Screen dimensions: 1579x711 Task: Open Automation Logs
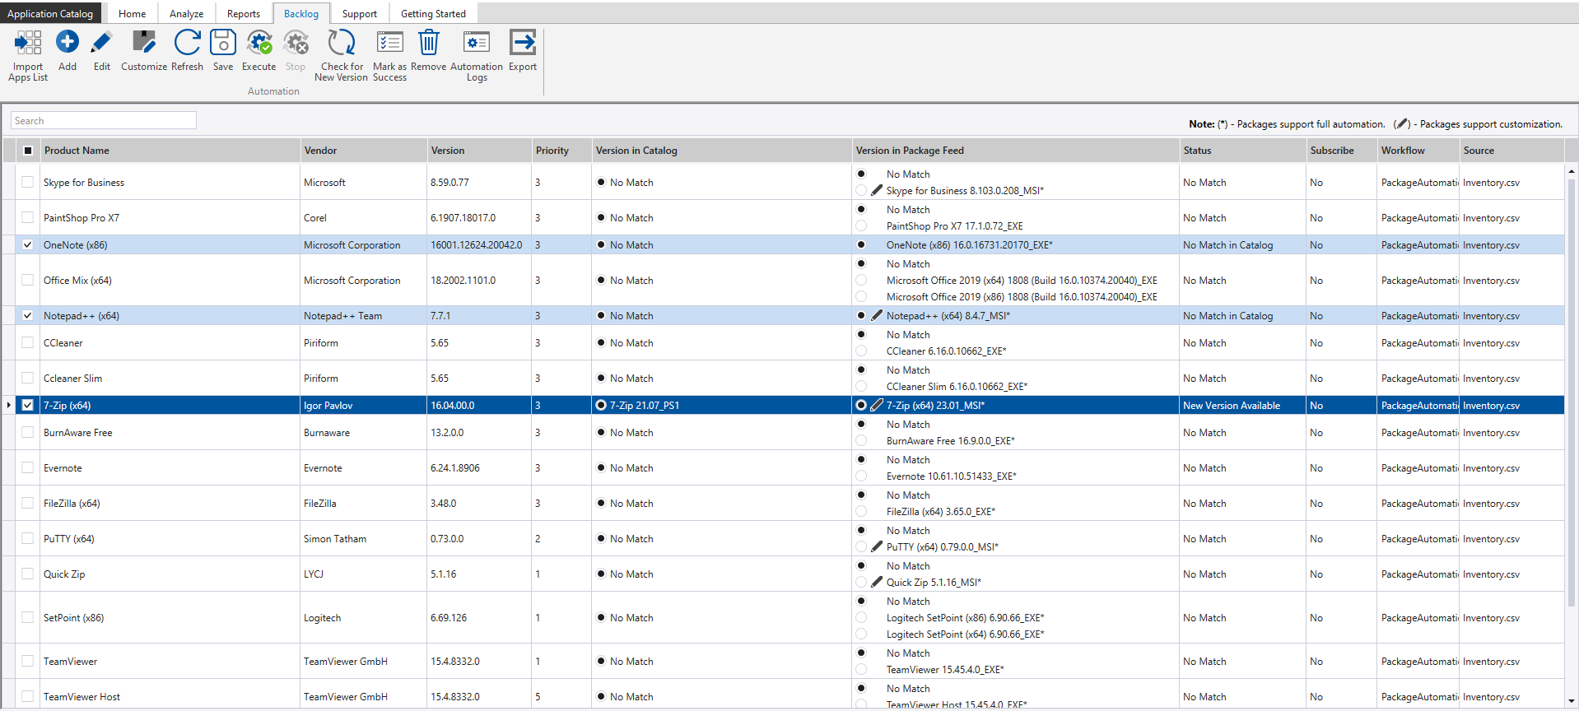[x=476, y=42]
